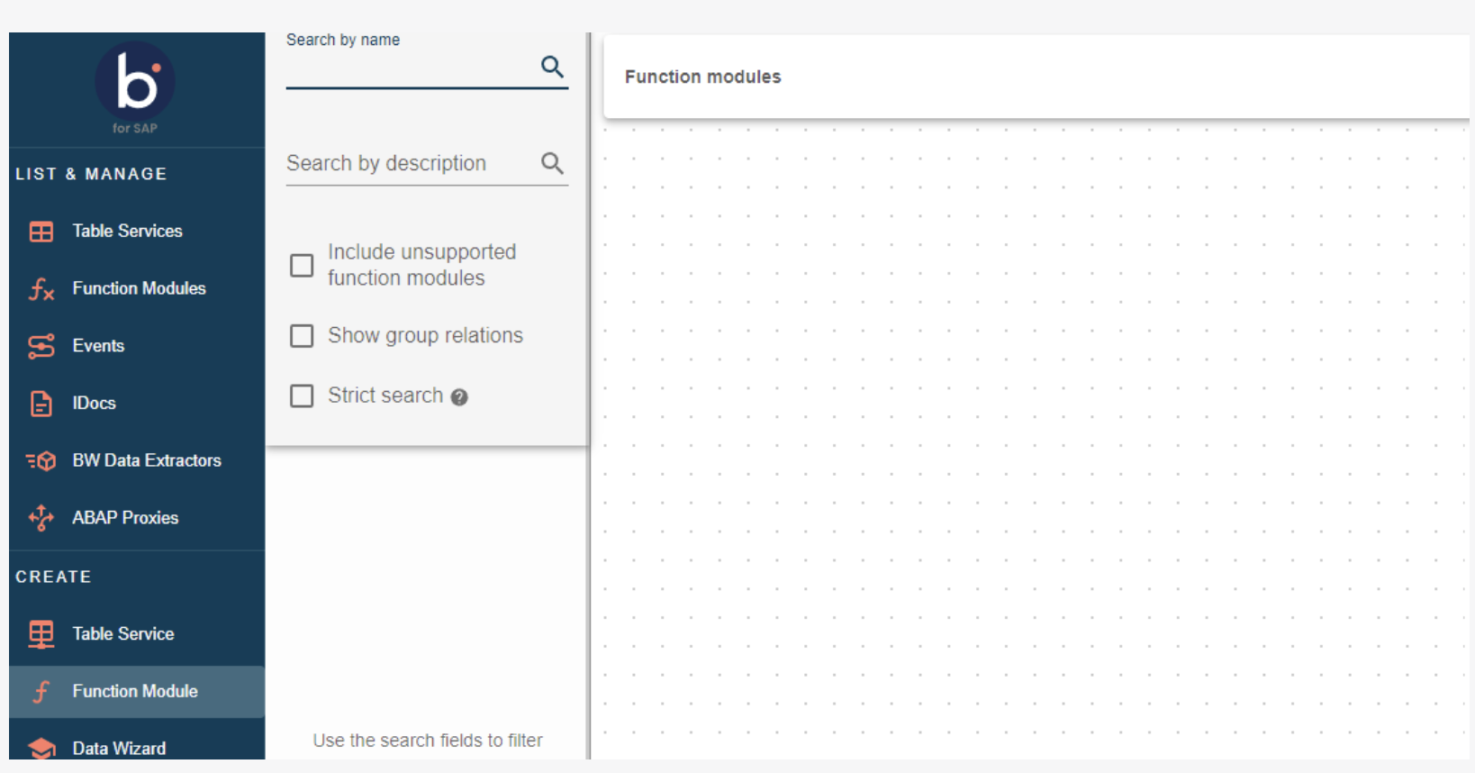The image size is (1475, 773).
Task: Click the IDocs document icon
Action: pos(41,404)
